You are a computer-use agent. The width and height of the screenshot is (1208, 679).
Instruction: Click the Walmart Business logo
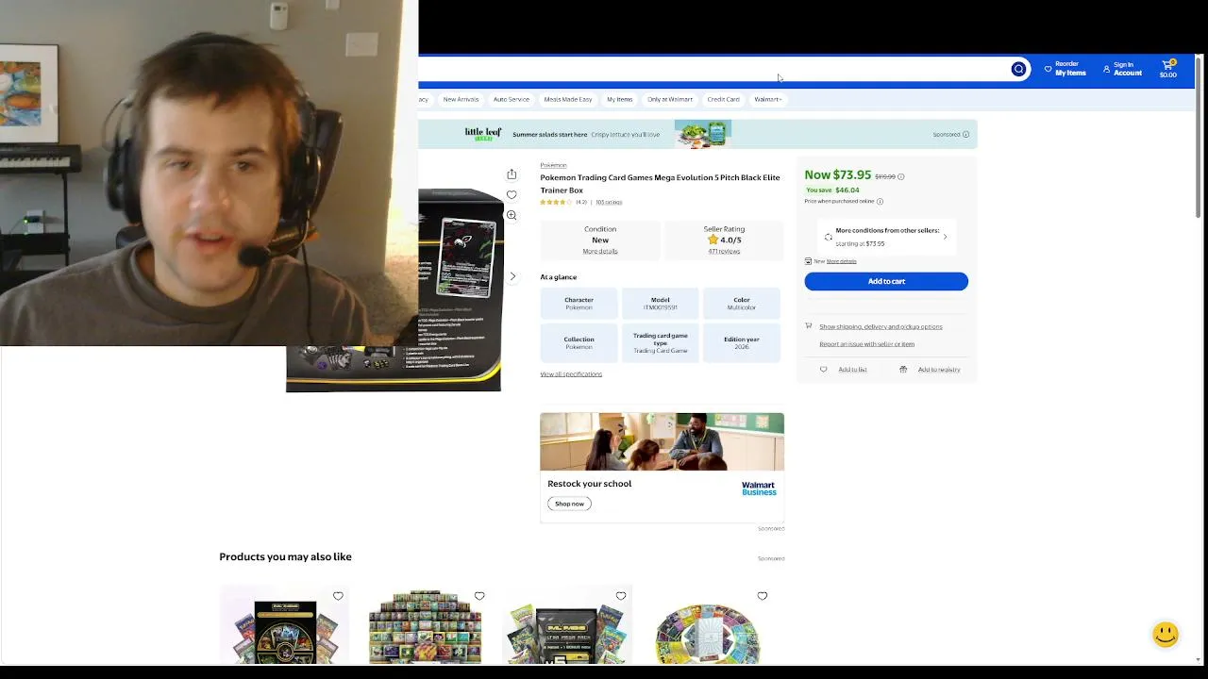point(759,489)
